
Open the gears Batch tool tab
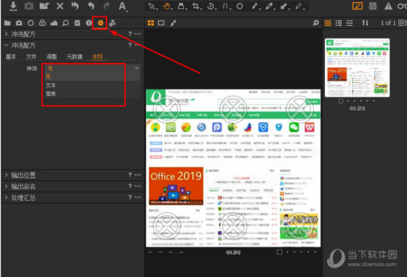click(112, 23)
